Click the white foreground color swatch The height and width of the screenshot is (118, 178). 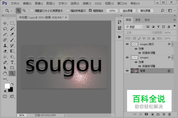(7, 86)
